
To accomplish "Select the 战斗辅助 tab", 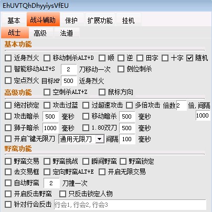I will (x=43, y=19).
